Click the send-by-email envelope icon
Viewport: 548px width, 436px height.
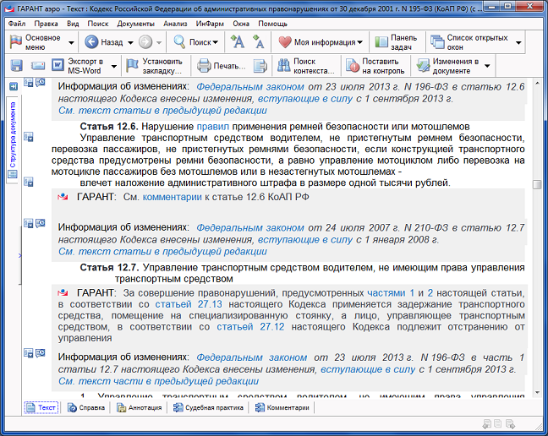pos(36,65)
